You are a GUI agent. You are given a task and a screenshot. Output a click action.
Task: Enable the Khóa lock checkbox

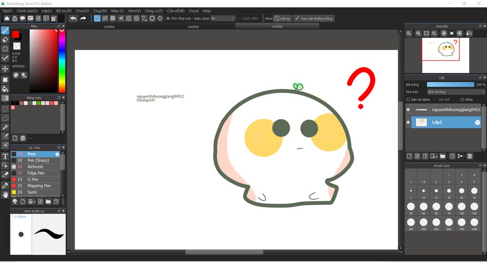(x=462, y=100)
